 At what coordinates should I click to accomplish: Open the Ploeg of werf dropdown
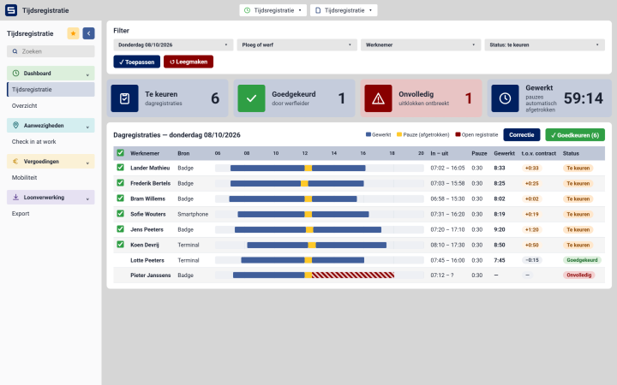click(297, 44)
